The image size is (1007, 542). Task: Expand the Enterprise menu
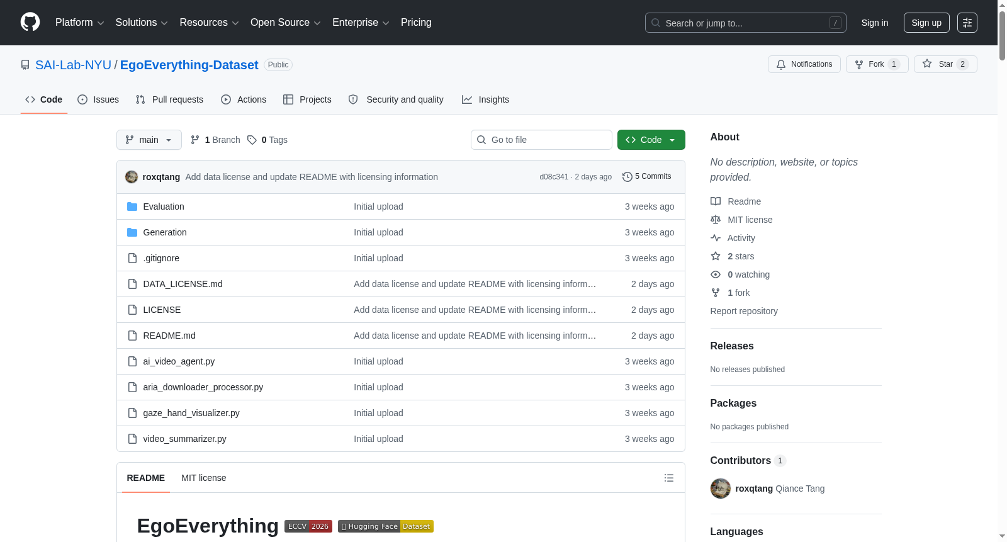361,23
